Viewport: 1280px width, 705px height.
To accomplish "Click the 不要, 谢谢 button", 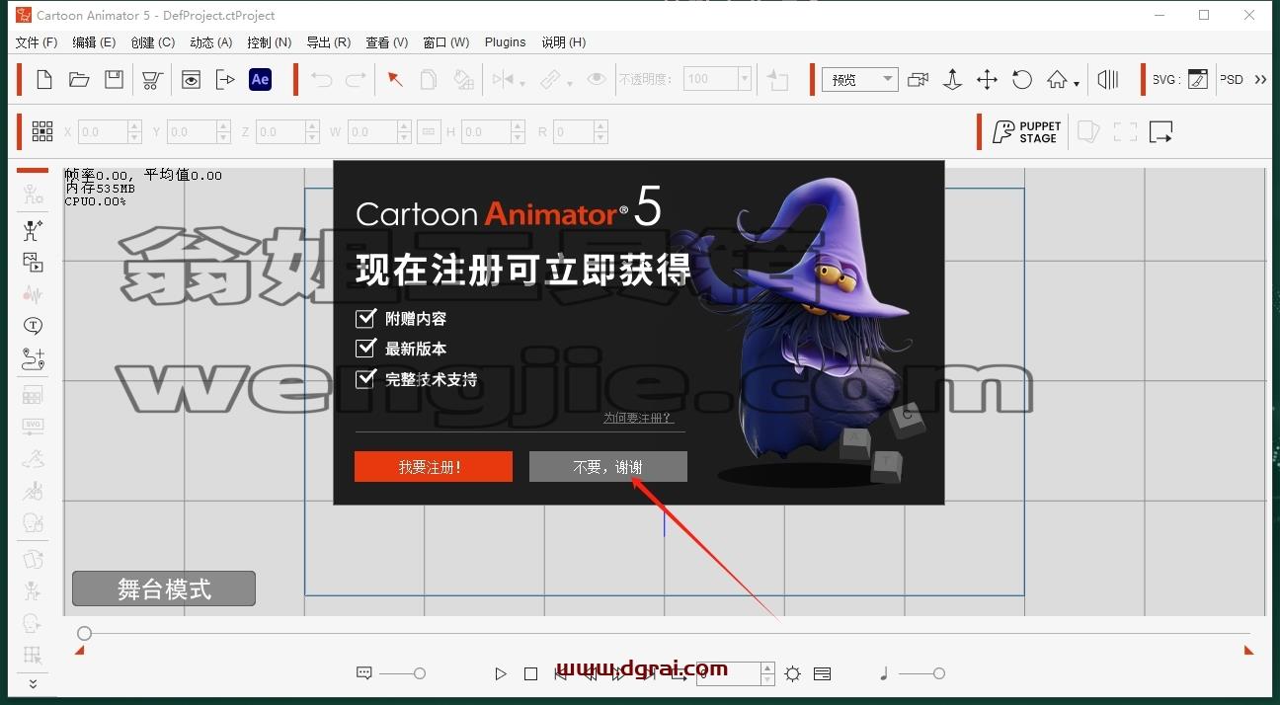I will (x=607, y=467).
